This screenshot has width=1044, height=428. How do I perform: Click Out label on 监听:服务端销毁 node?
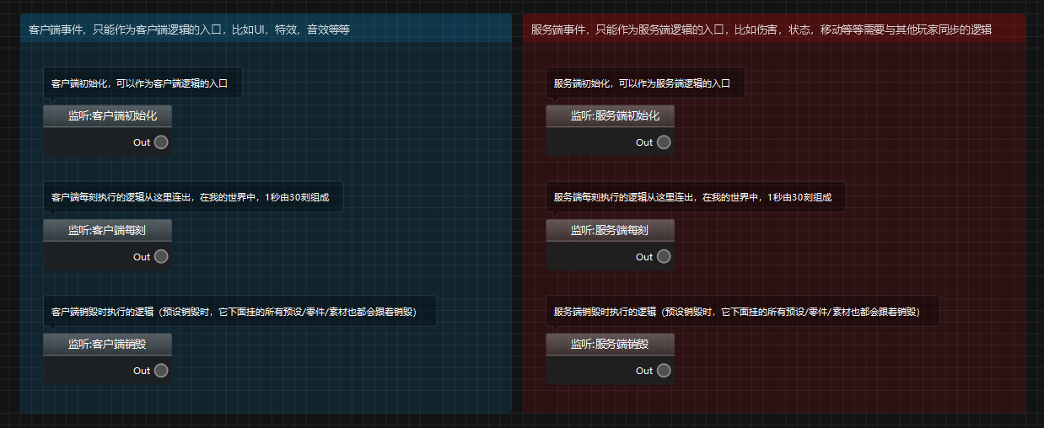coord(644,371)
